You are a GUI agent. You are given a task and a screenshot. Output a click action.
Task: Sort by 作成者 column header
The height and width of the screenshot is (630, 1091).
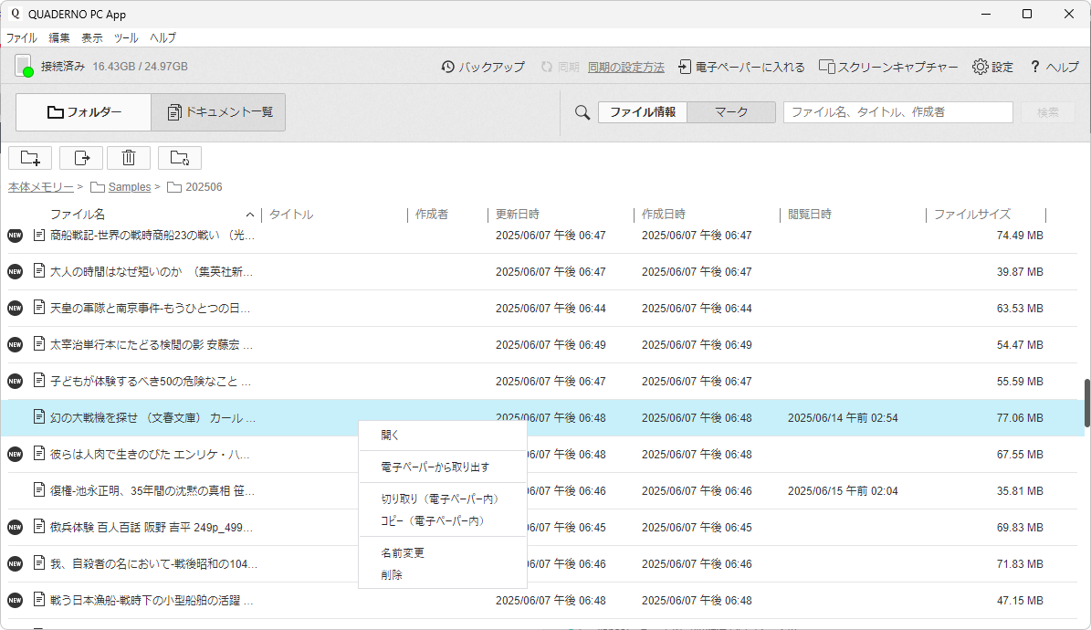432,215
